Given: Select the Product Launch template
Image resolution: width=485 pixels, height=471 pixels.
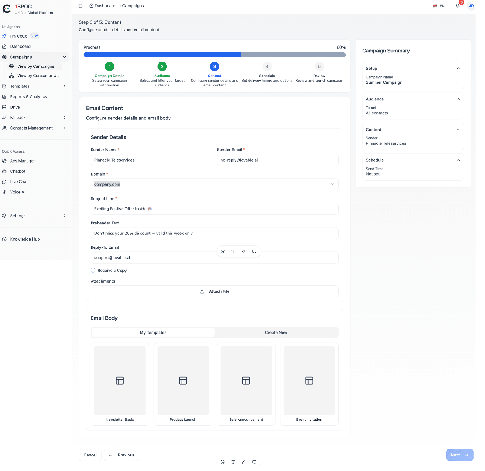Looking at the screenshot, I should click(x=183, y=384).
